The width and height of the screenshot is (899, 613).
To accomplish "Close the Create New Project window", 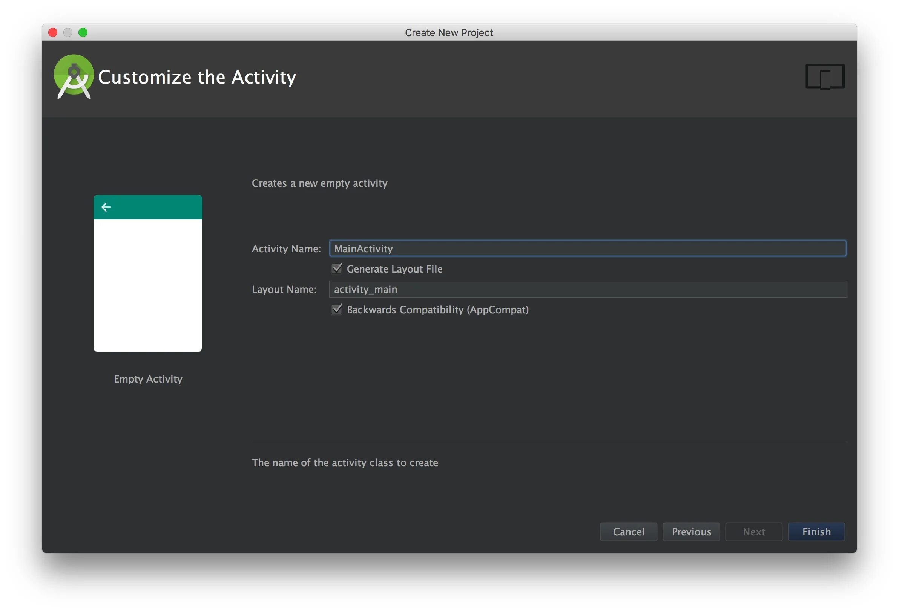I will click(53, 32).
